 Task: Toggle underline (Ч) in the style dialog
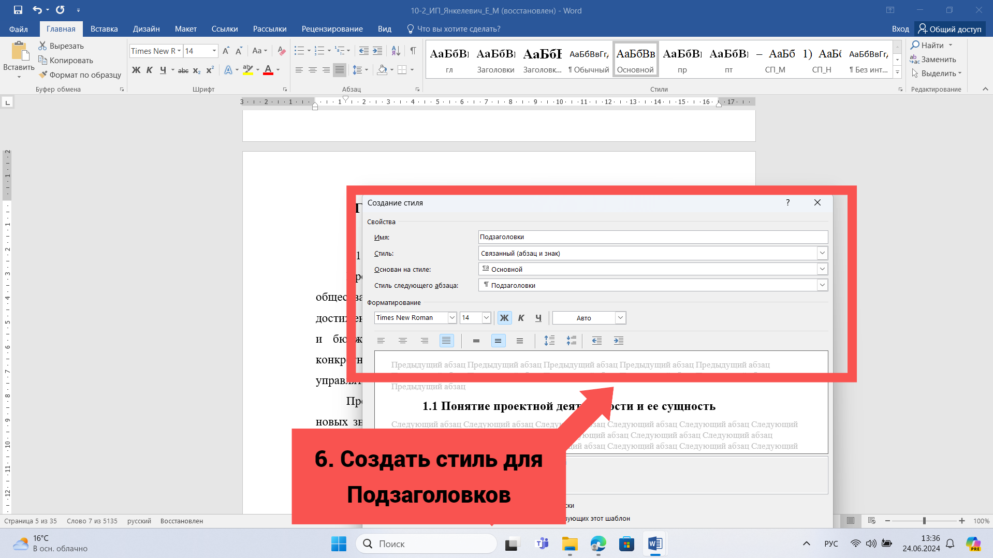538,318
